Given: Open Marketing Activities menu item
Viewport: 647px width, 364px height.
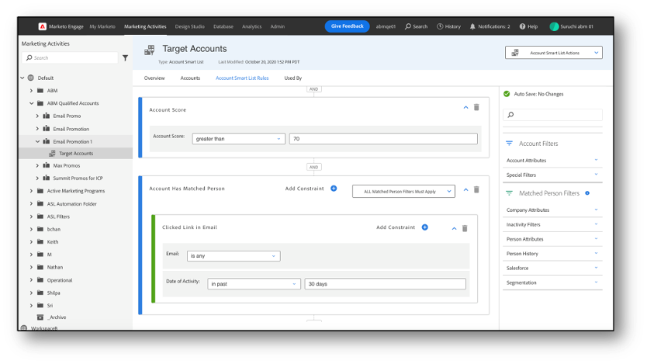Looking at the screenshot, I should (x=145, y=26).
